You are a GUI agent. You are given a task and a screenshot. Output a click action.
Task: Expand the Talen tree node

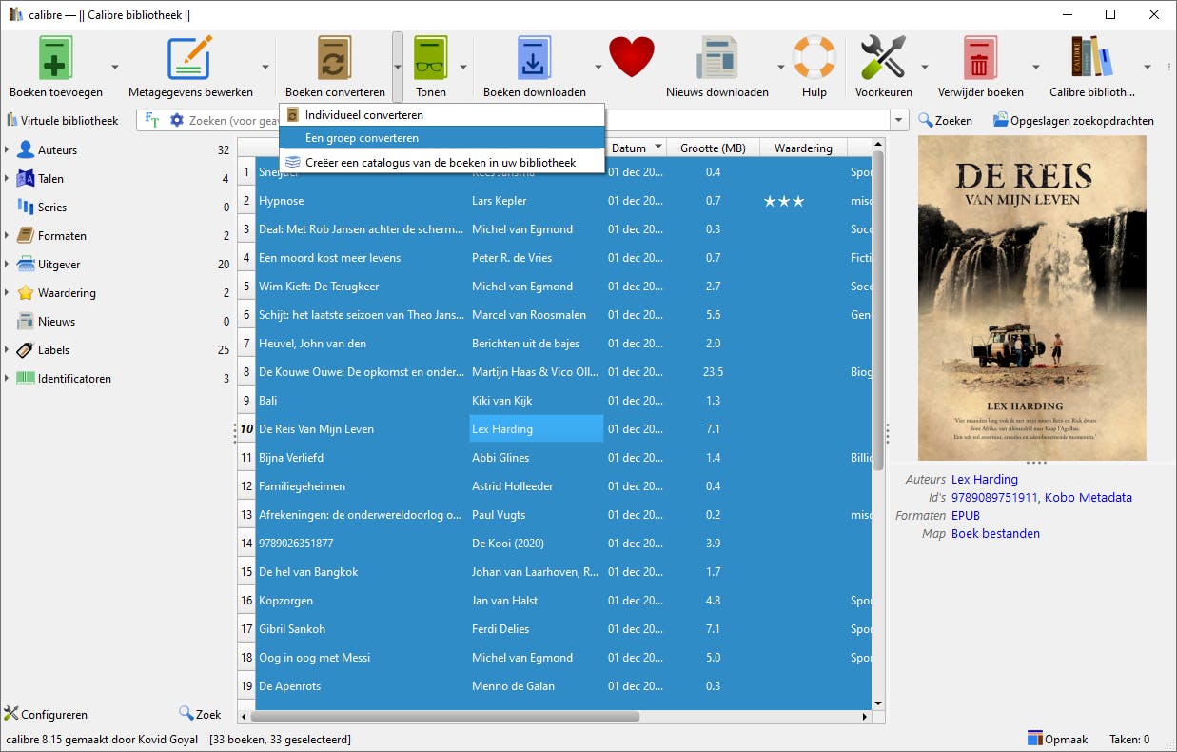coord(8,179)
